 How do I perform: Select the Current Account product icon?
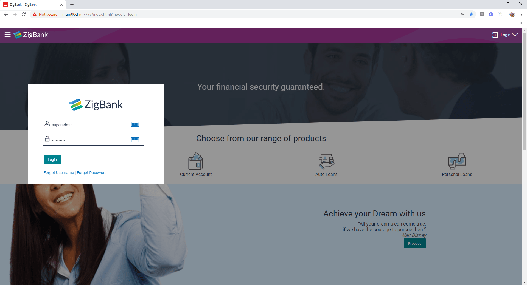196,161
